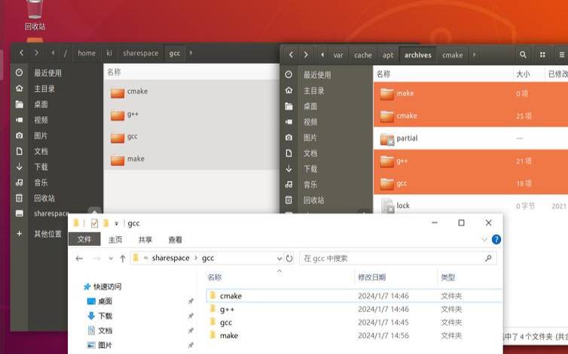This screenshot has width=568, height=354.
Task: Open 主目录 home in the left Nautilus sidebar
Action: [44, 89]
